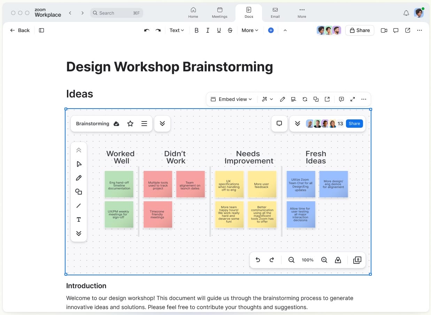Click the blue Share button on whiteboard
The height and width of the screenshot is (315, 431).
point(354,124)
